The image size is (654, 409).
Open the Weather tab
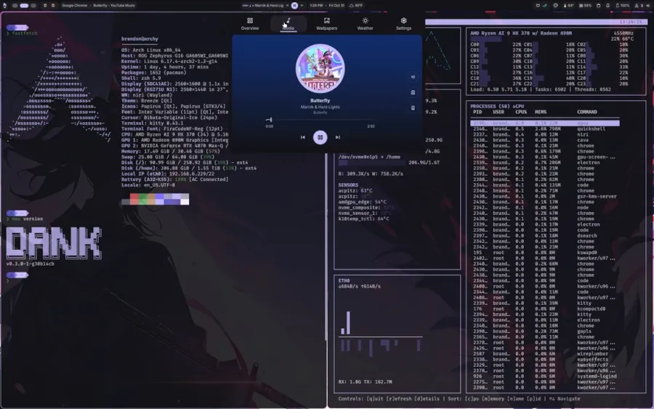pyautogui.click(x=365, y=24)
